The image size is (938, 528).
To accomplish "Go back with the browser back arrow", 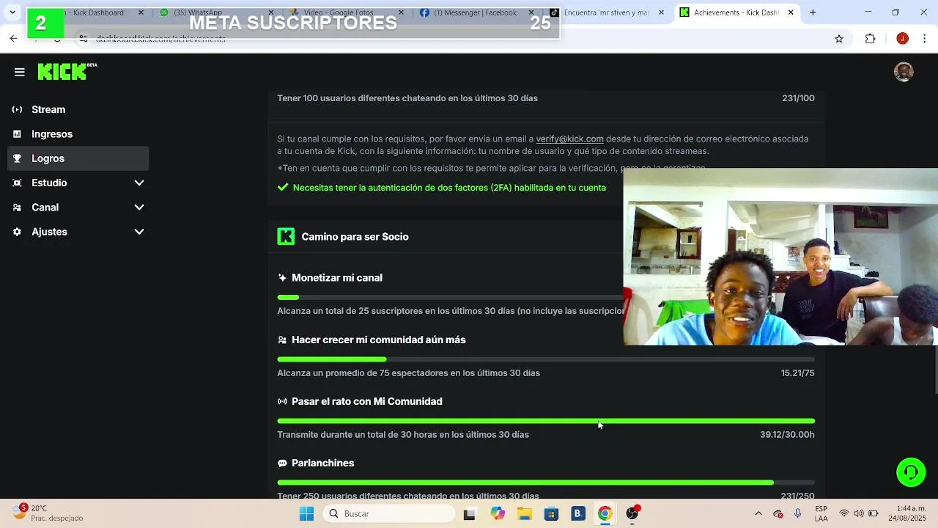I will [x=13, y=39].
